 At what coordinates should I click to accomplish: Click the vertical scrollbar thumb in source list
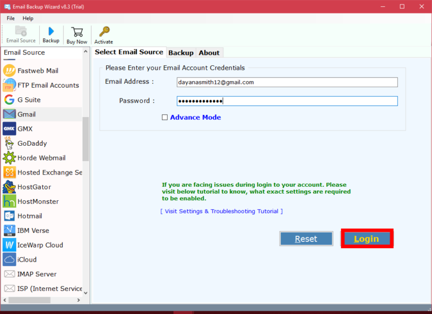click(85, 138)
